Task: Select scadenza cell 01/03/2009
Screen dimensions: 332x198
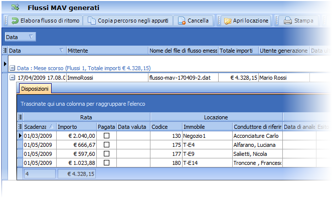Action: coord(40,136)
